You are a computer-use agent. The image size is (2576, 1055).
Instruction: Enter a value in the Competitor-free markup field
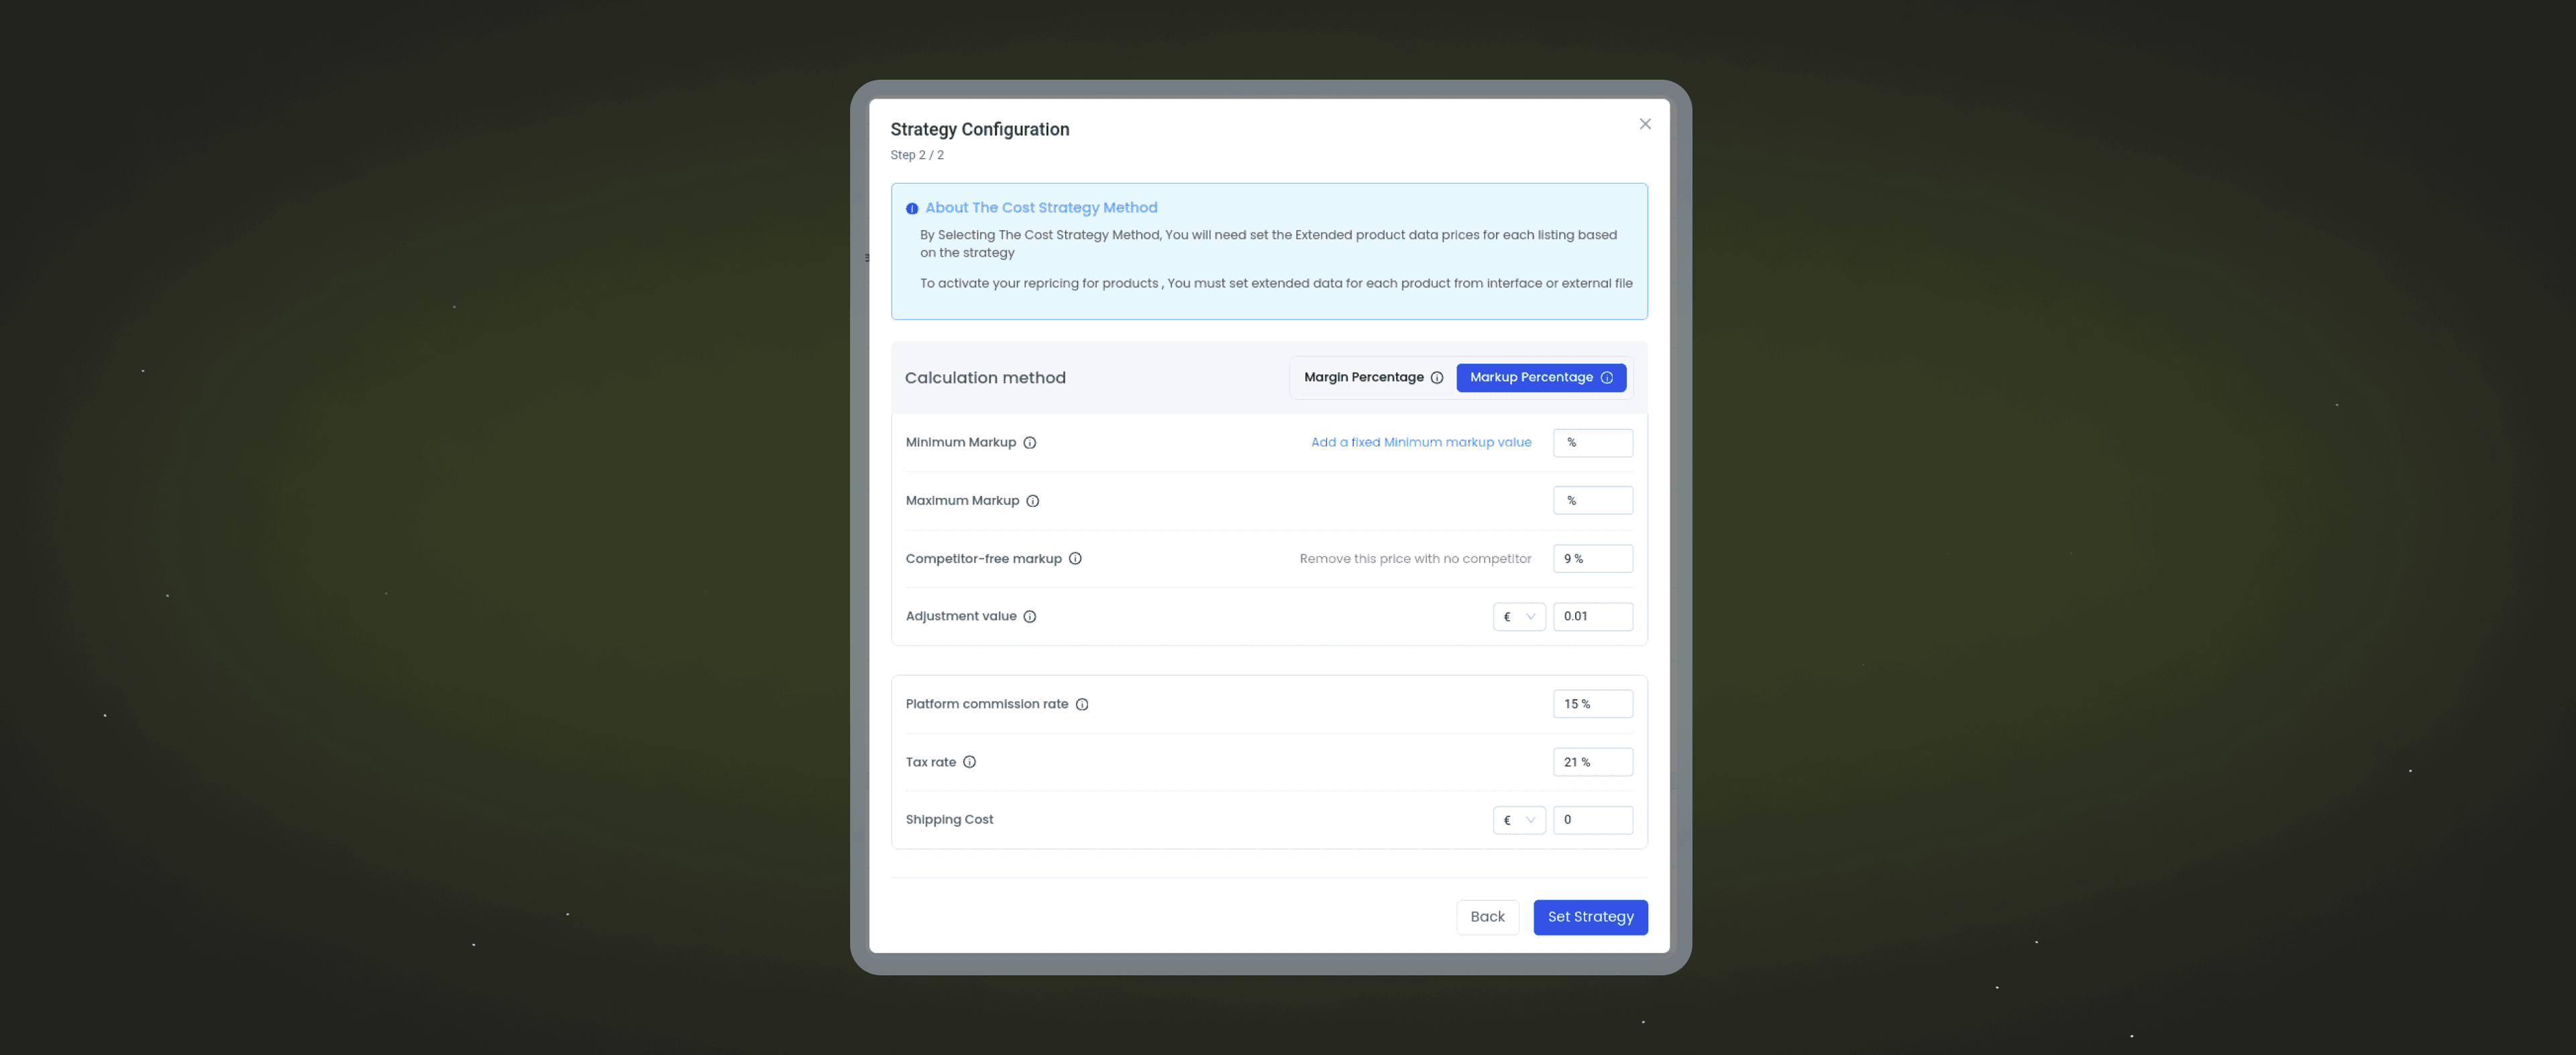click(1592, 558)
